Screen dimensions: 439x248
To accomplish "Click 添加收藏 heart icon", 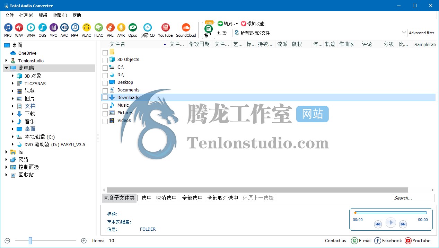I will point(243,24).
